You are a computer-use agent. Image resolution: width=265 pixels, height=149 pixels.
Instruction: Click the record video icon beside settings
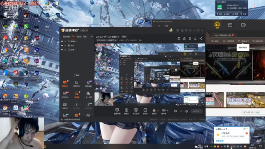click(x=176, y=111)
